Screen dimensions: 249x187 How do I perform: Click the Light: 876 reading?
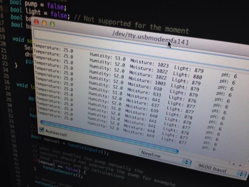[x=183, y=98]
